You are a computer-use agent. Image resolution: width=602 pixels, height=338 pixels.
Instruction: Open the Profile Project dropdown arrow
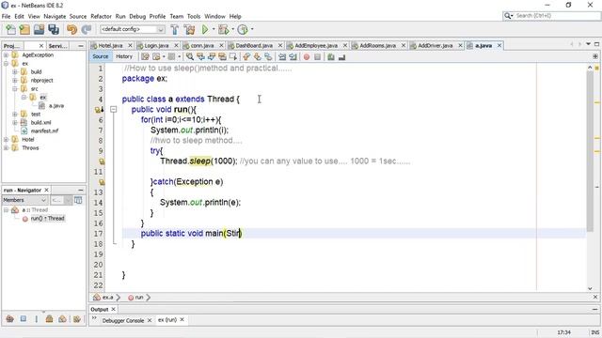[x=252, y=29]
